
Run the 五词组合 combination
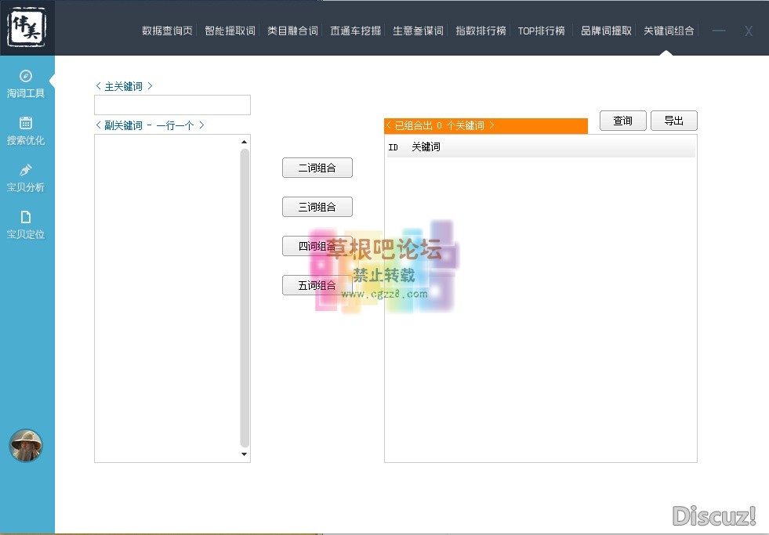pos(317,285)
